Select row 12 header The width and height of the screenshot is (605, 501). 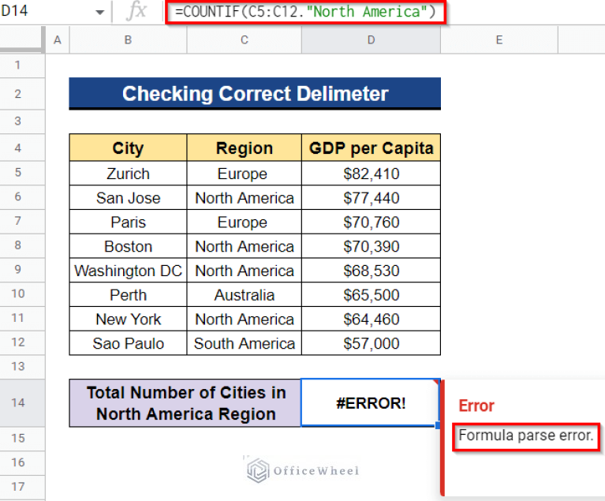point(18,342)
